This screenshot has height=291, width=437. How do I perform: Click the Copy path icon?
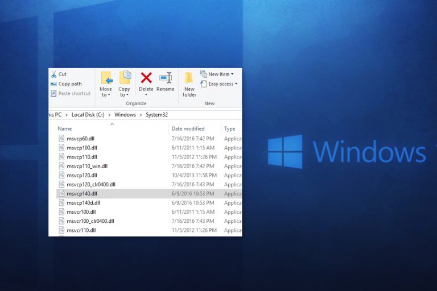[x=53, y=84]
